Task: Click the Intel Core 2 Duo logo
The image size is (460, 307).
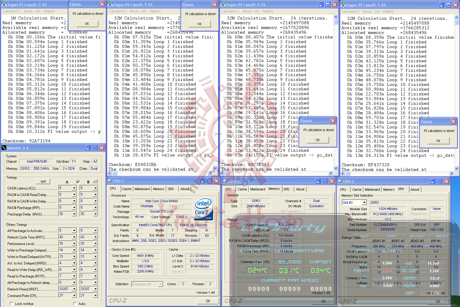Action: point(203,209)
